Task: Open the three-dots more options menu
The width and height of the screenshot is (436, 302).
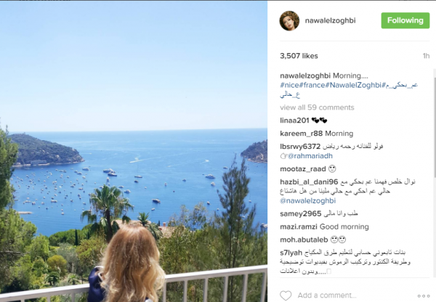Action: 424,296
